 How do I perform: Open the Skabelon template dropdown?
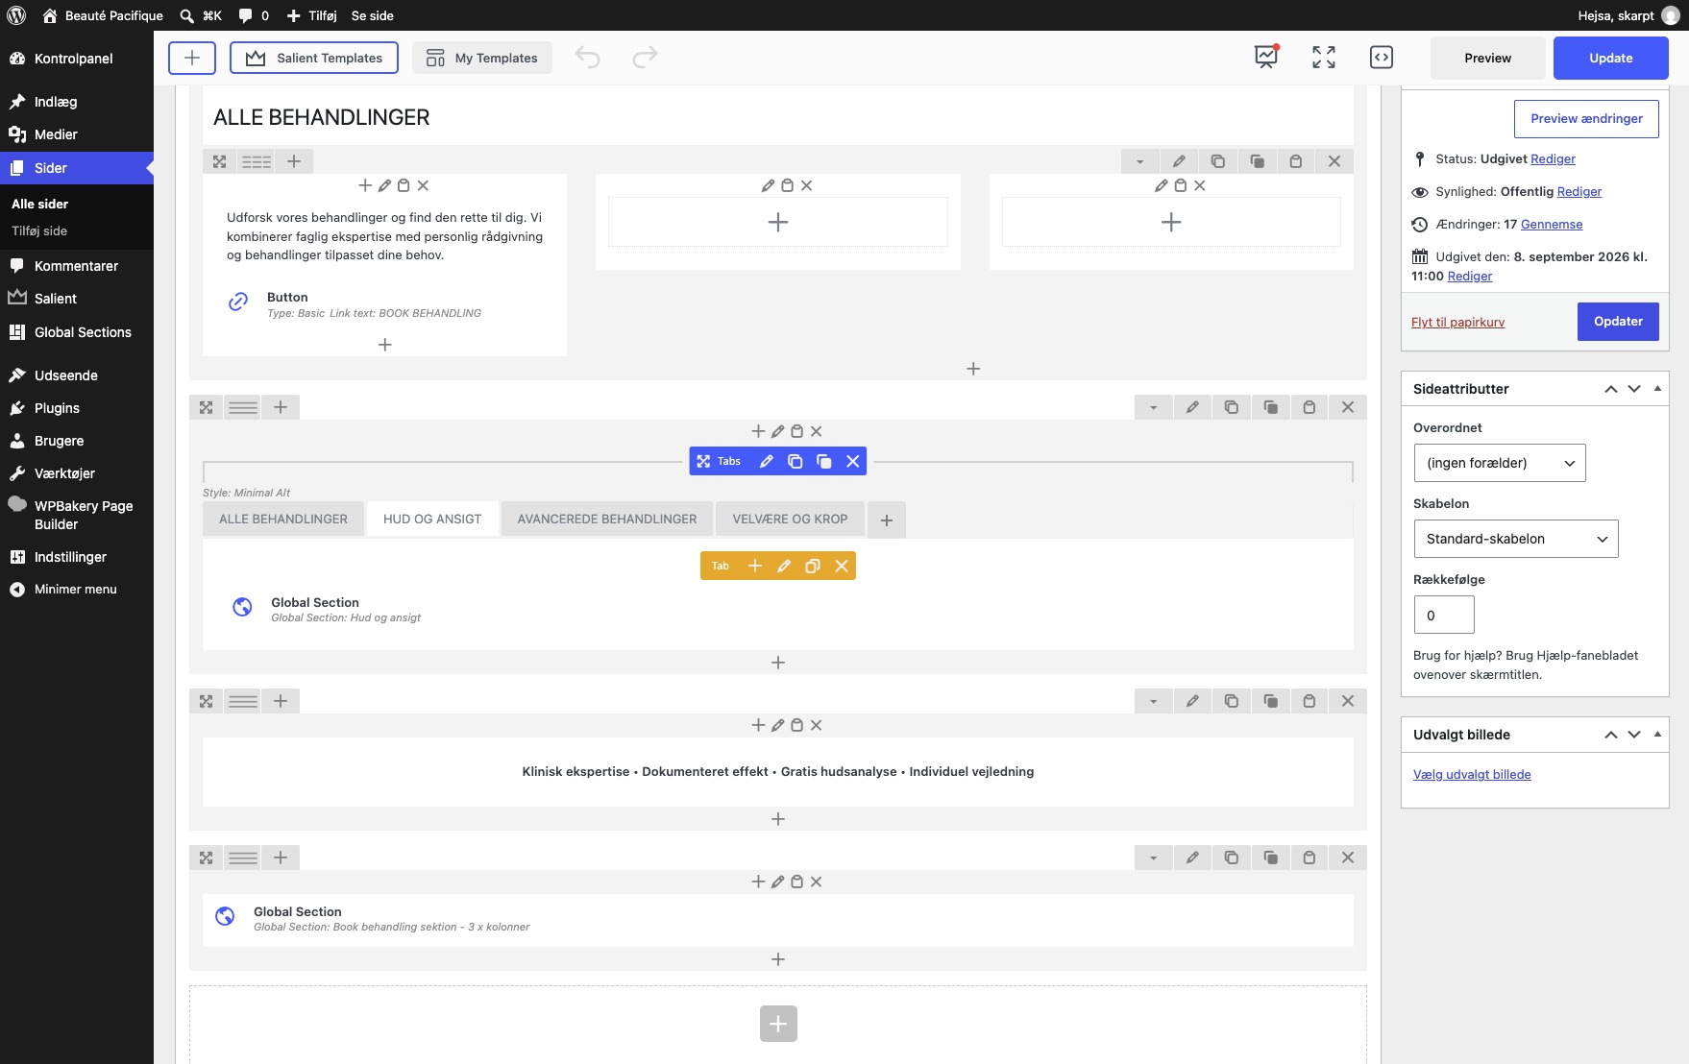(x=1516, y=539)
